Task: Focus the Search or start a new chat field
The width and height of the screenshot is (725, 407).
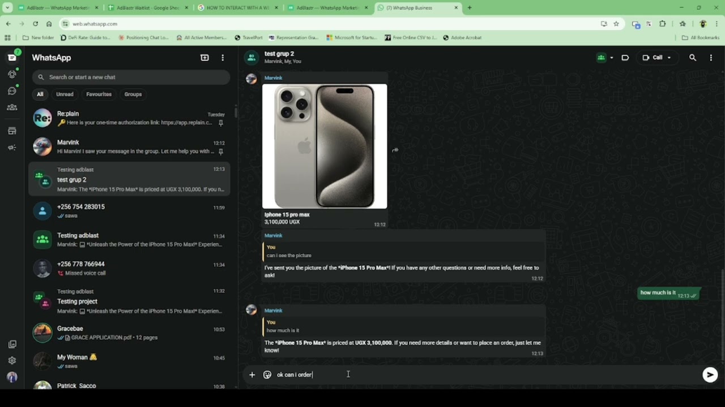Action: click(131, 77)
